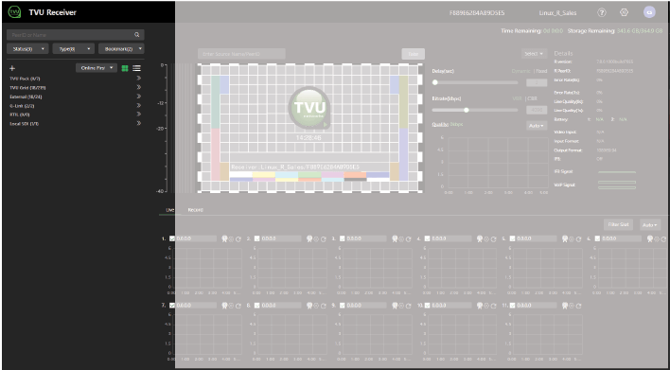Click the ribbon badge icon on slot 10
This screenshot has height=370, width=670.
tap(480, 306)
